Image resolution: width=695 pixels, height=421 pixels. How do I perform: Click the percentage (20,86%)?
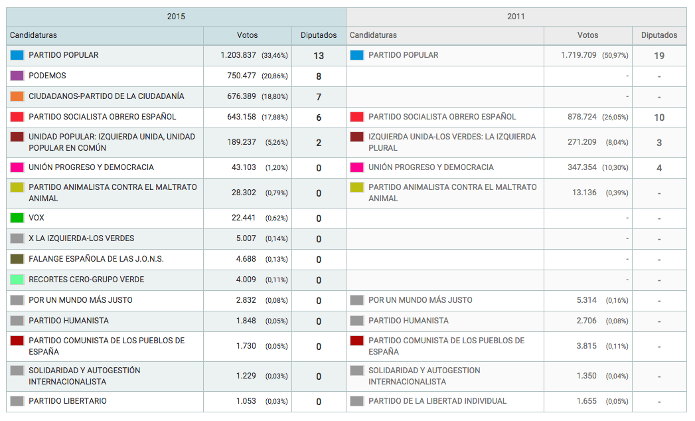pos(275,76)
